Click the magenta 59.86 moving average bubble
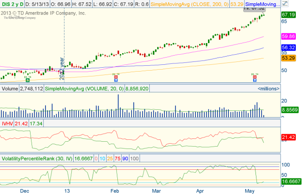 pos(288,36)
